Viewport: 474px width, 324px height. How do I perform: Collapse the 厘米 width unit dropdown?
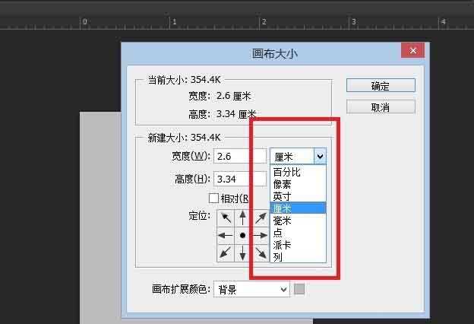pos(320,156)
